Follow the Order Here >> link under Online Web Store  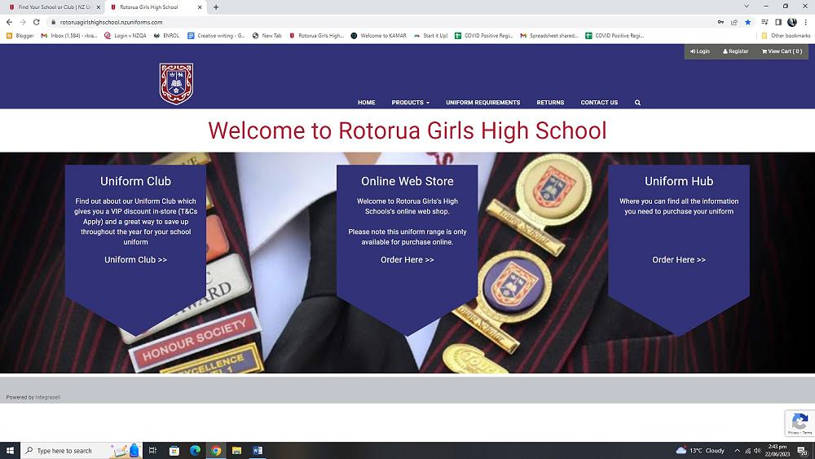point(407,260)
